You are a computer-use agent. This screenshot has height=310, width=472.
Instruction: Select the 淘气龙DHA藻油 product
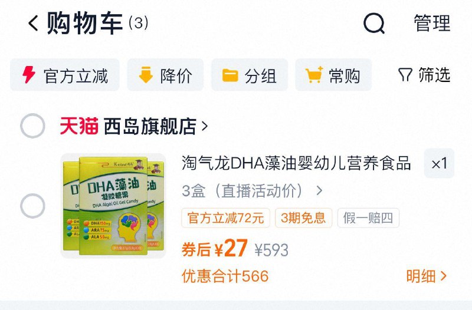32,206
